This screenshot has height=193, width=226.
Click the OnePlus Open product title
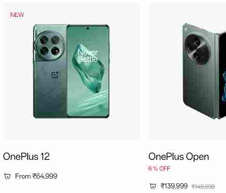point(179,157)
